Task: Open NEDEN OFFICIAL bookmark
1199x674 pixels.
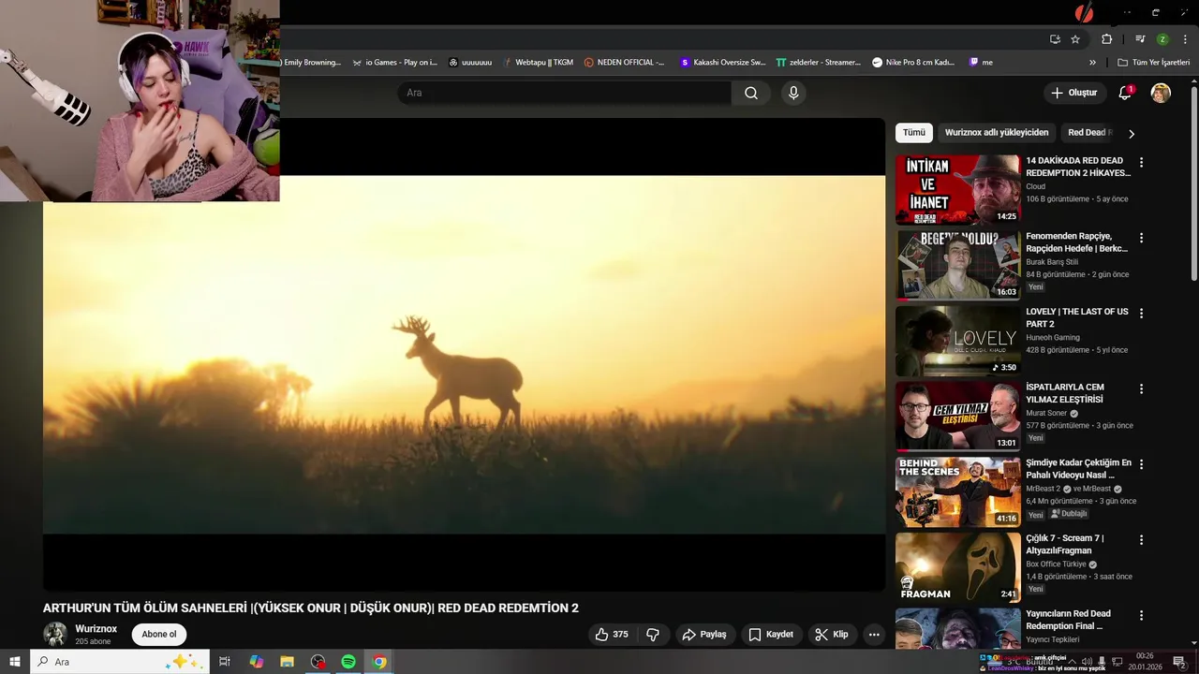Action: point(625,63)
